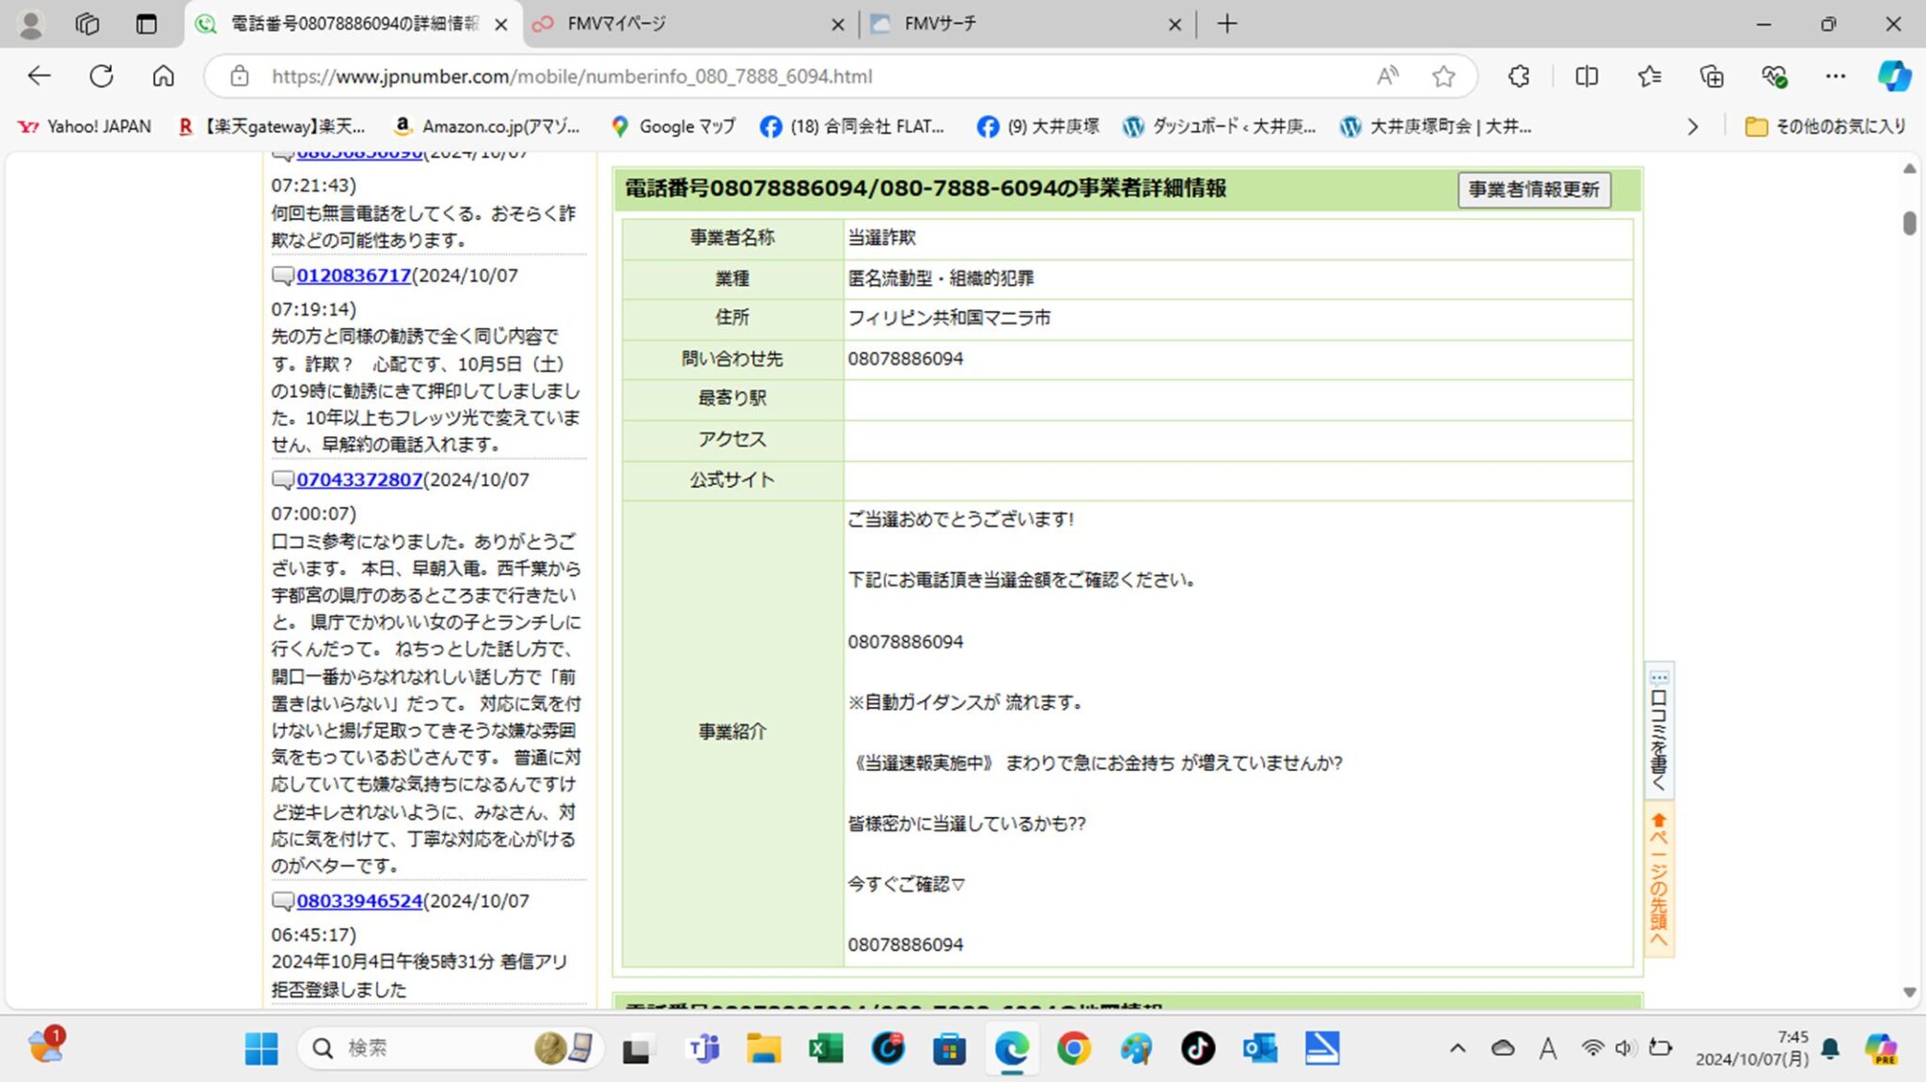Expand the bookmarks bar overflow chevron
Image resolution: width=1926 pixels, height=1082 pixels.
click(1693, 126)
